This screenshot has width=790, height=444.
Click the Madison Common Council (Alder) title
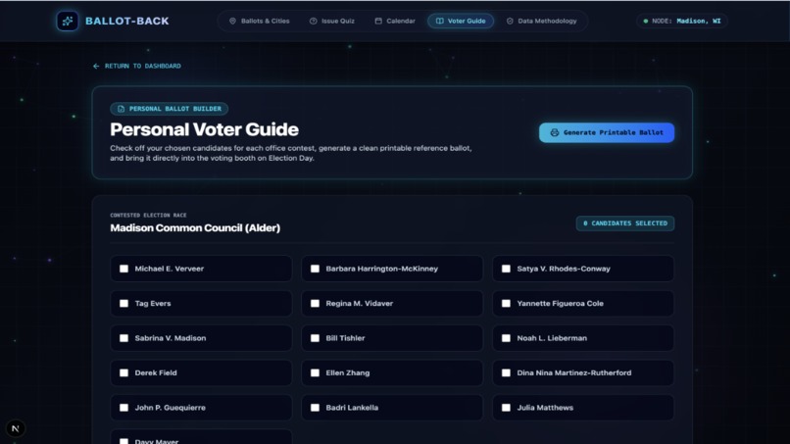tap(195, 227)
